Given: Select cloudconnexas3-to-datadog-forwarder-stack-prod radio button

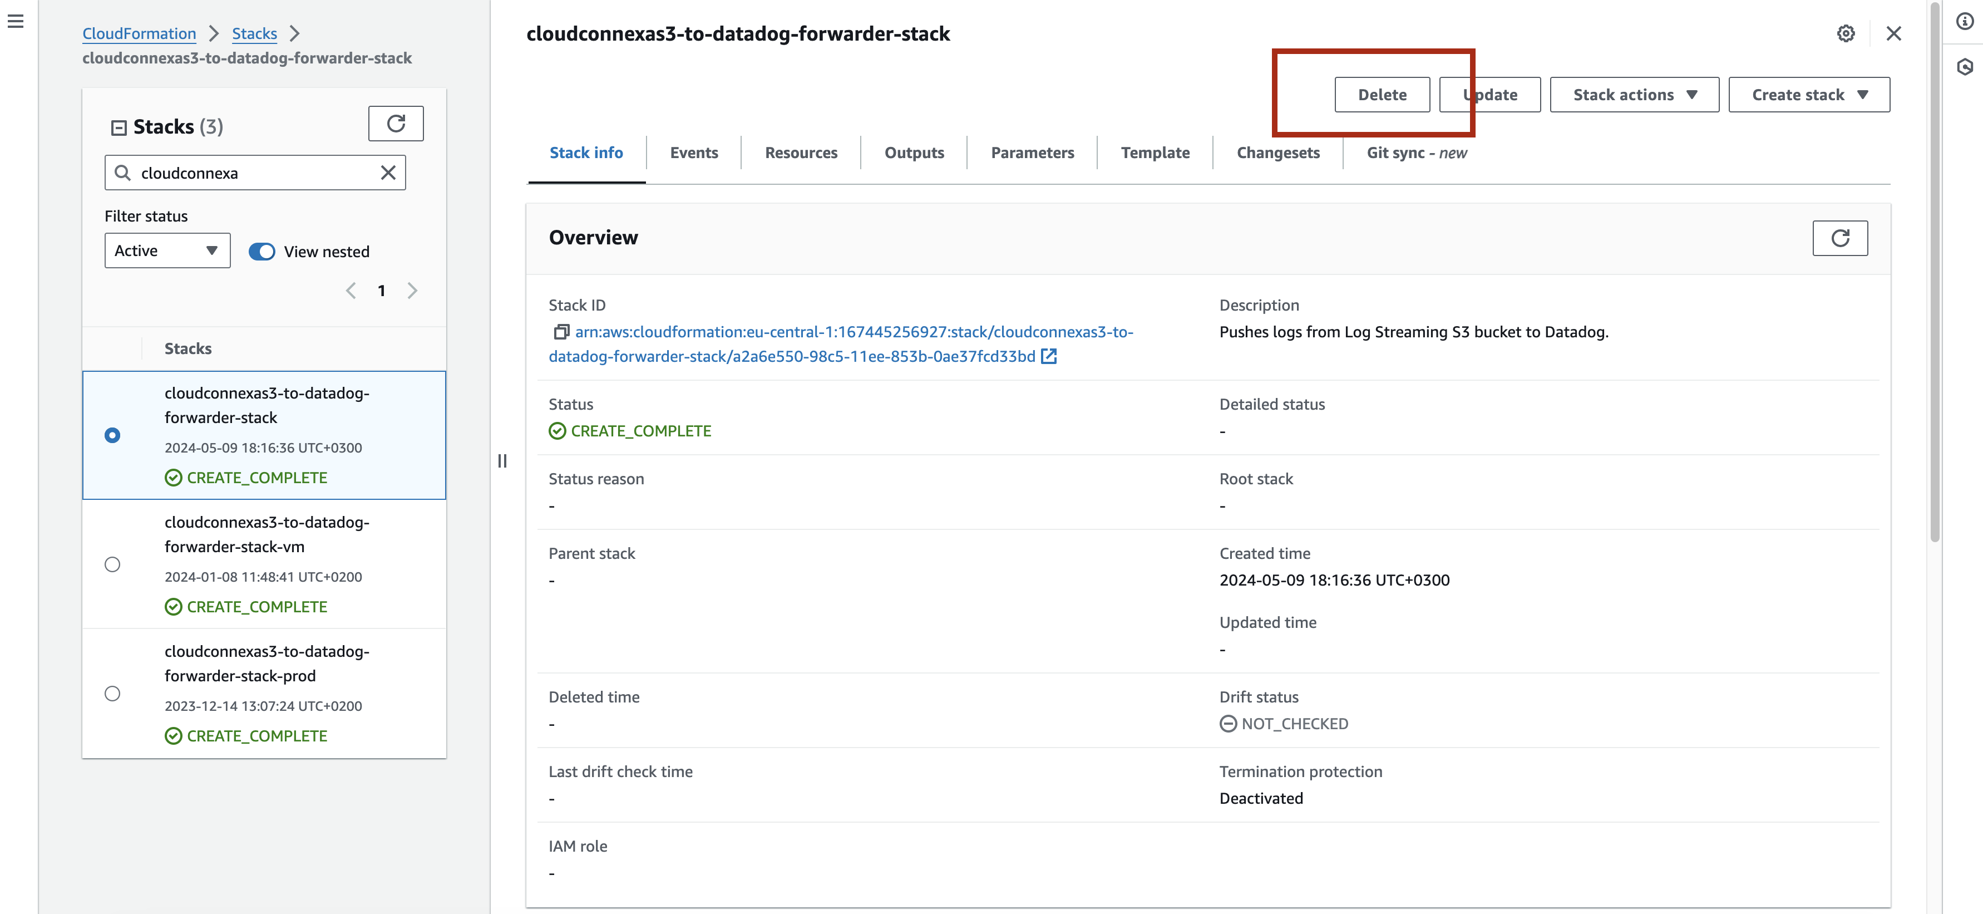Looking at the screenshot, I should [112, 694].
